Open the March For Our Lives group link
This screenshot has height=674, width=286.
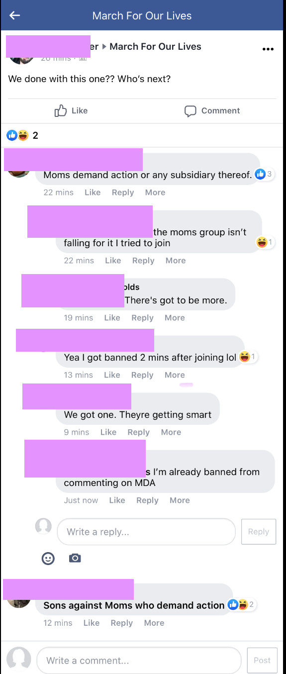click(155, 46)
